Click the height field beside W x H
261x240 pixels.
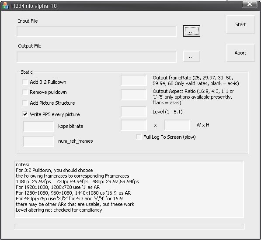177,125
